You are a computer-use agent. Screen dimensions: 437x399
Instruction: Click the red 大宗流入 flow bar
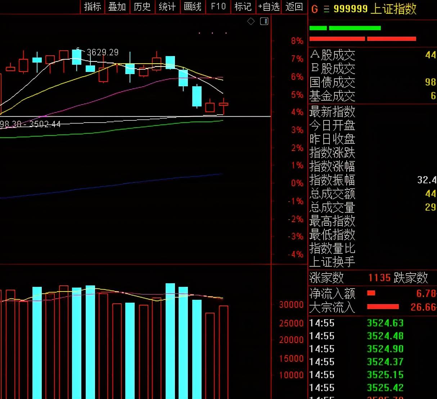click(x=383, y=307)
